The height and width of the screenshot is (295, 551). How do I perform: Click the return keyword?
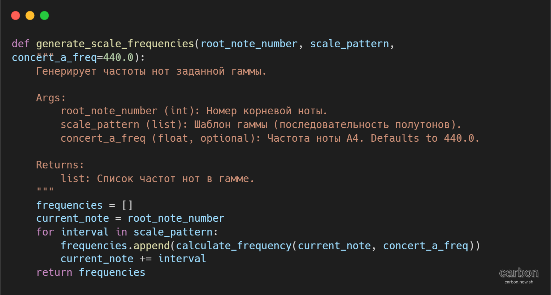point(54,272)
